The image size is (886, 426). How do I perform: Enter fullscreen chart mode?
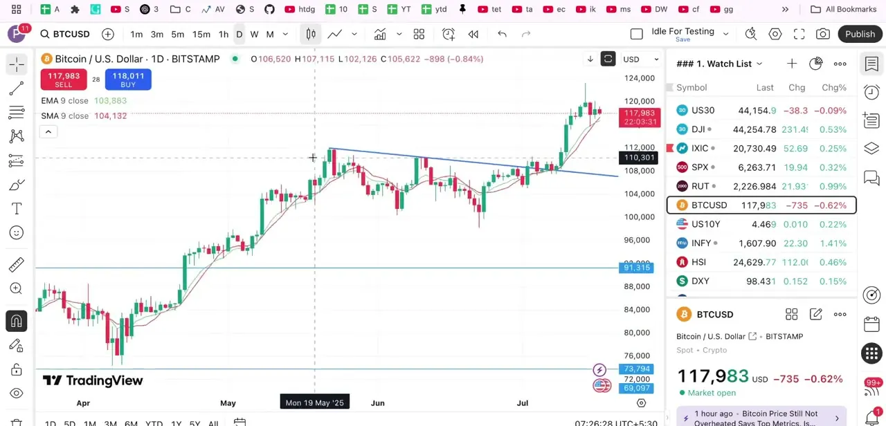pos(799,34)
